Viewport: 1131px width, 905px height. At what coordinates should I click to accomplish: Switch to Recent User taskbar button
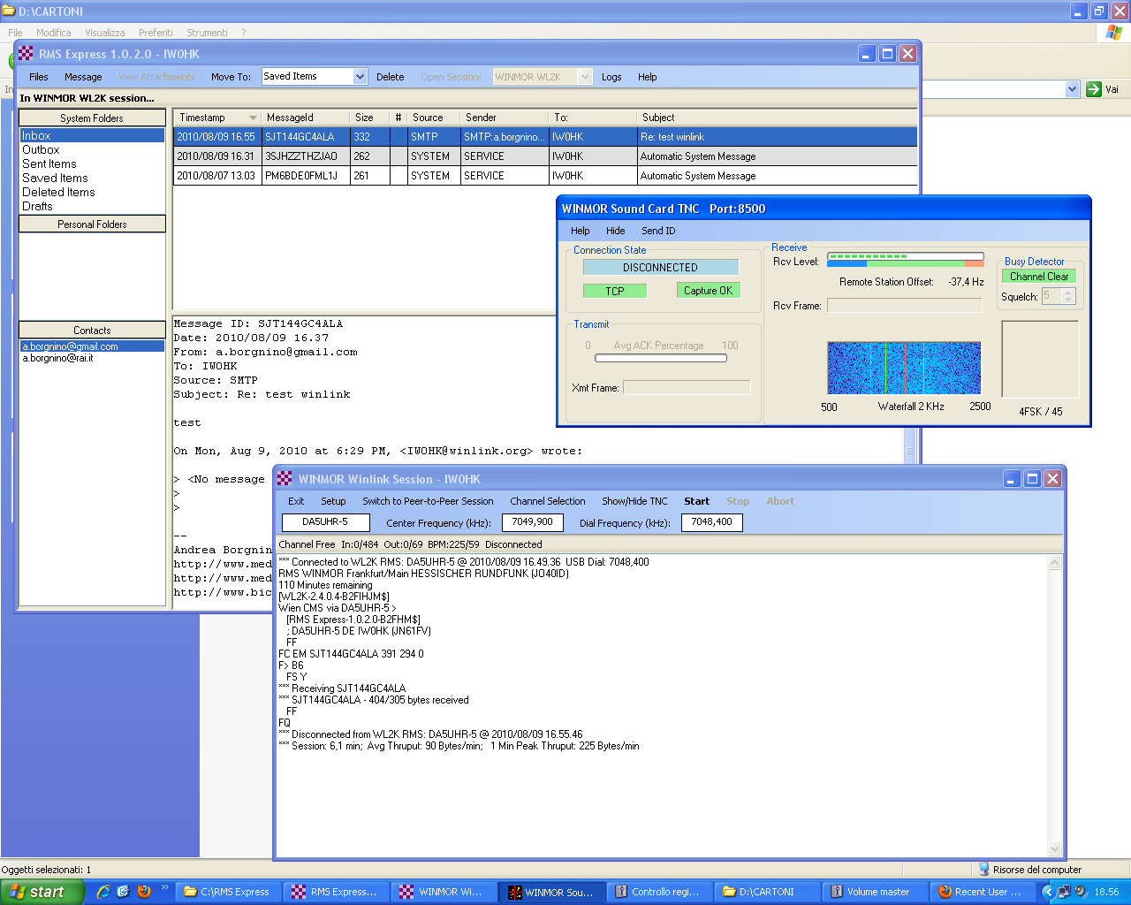click(x=983, y=892)
